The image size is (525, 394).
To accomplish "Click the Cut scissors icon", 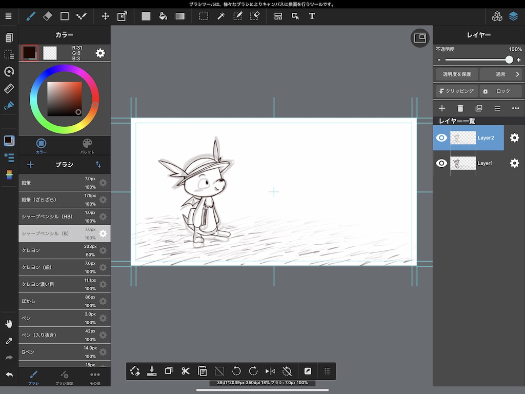I will [x=186, y=371].
